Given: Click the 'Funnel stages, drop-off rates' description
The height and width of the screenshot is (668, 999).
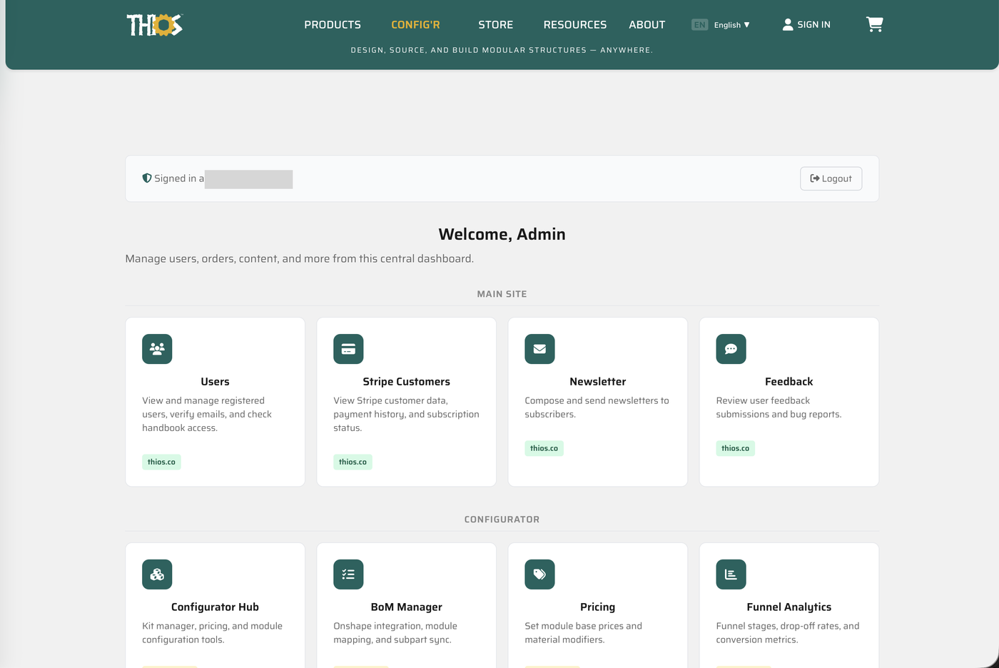Looking at the screenshot, I should click(788, 633).
